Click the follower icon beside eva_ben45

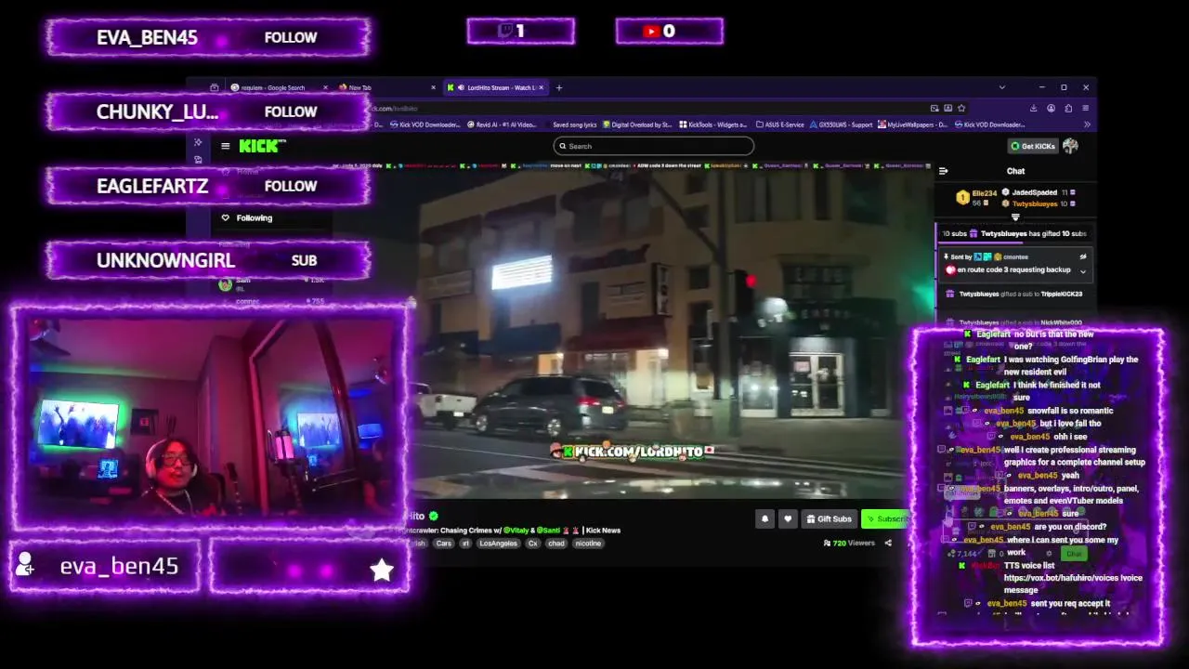(25, 565)
